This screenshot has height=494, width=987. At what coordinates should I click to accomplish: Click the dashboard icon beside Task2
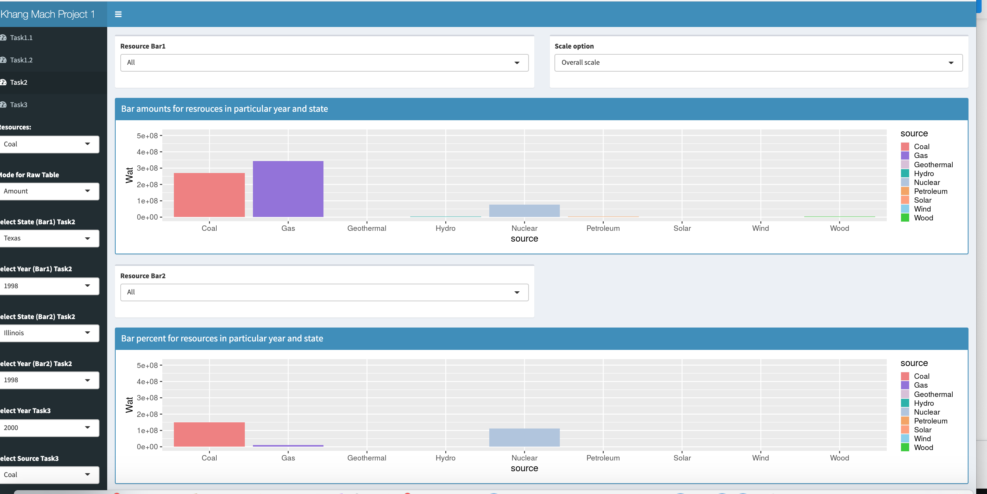click(3, 82)
